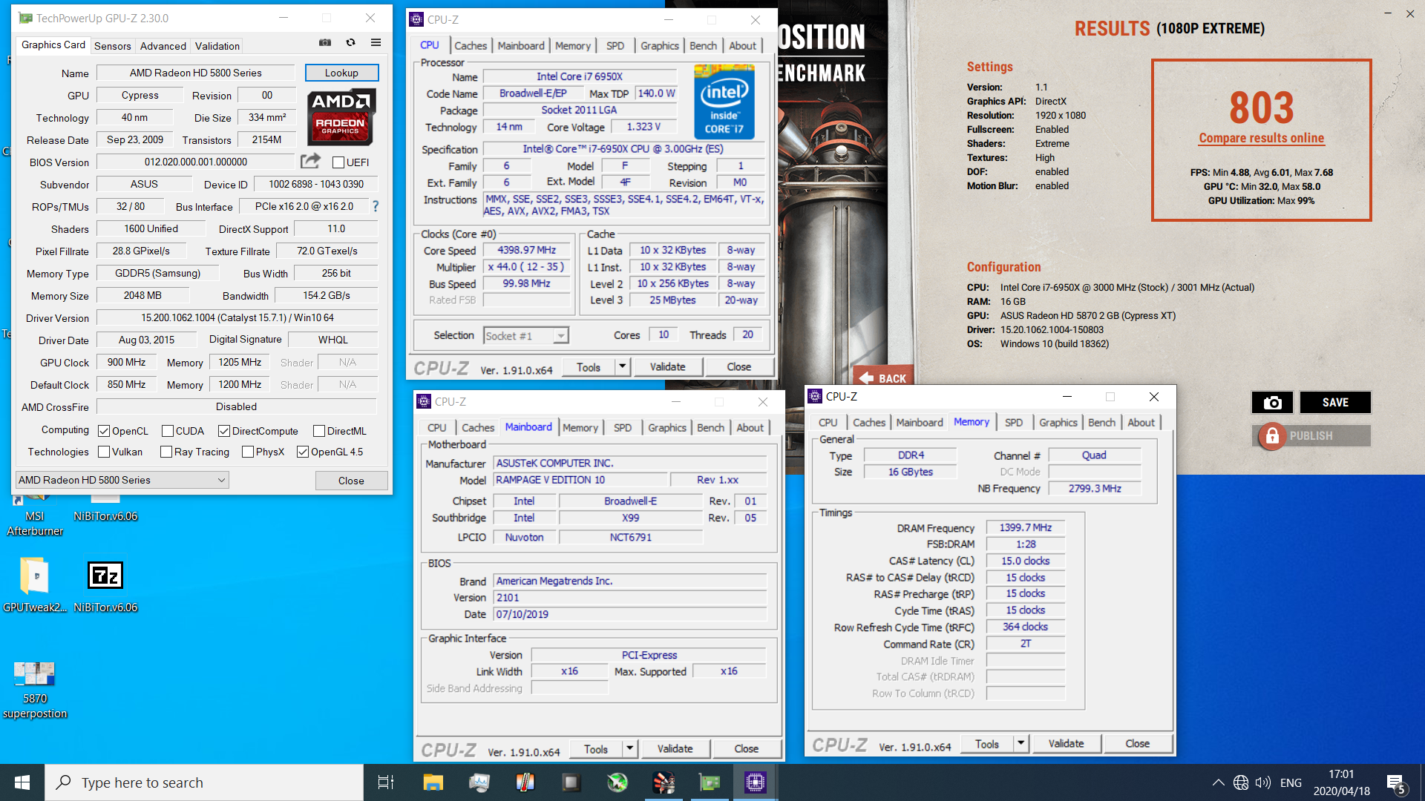Toggle the DirectML checkbox
The image size is (1425, 801).
[319, 431]
